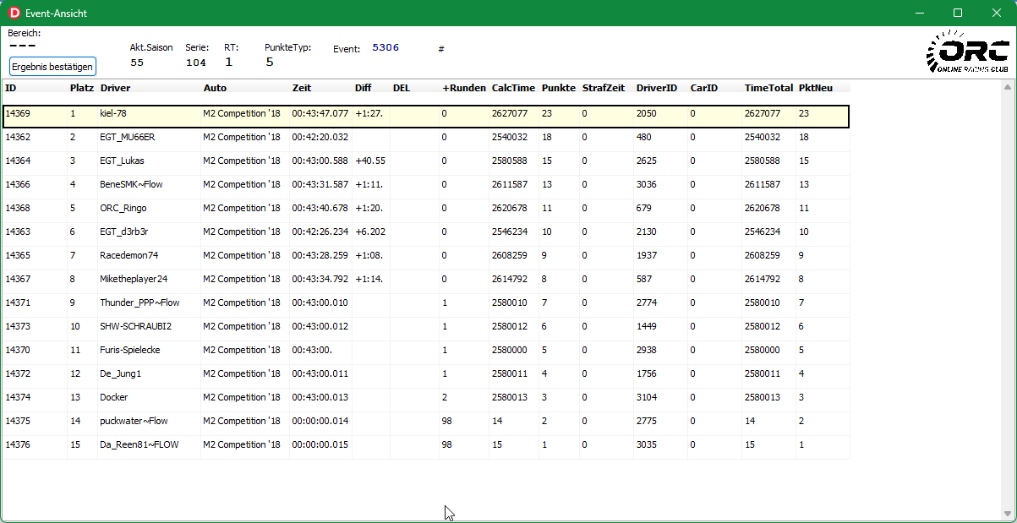Image resolution: width=1017 pixels, height=523 pixels.
Task: Click the DEL cell for kiel-78
Action: [413, 113]
